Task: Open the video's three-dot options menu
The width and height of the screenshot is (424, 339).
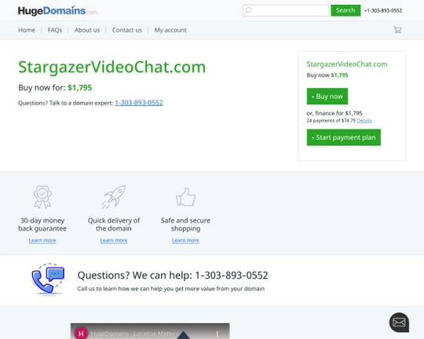Action: pos(217,334)
